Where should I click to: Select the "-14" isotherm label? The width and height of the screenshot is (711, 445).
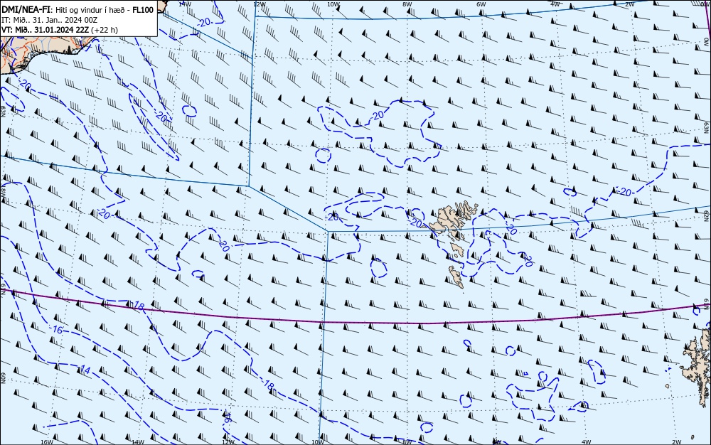(x=84, y=370)
